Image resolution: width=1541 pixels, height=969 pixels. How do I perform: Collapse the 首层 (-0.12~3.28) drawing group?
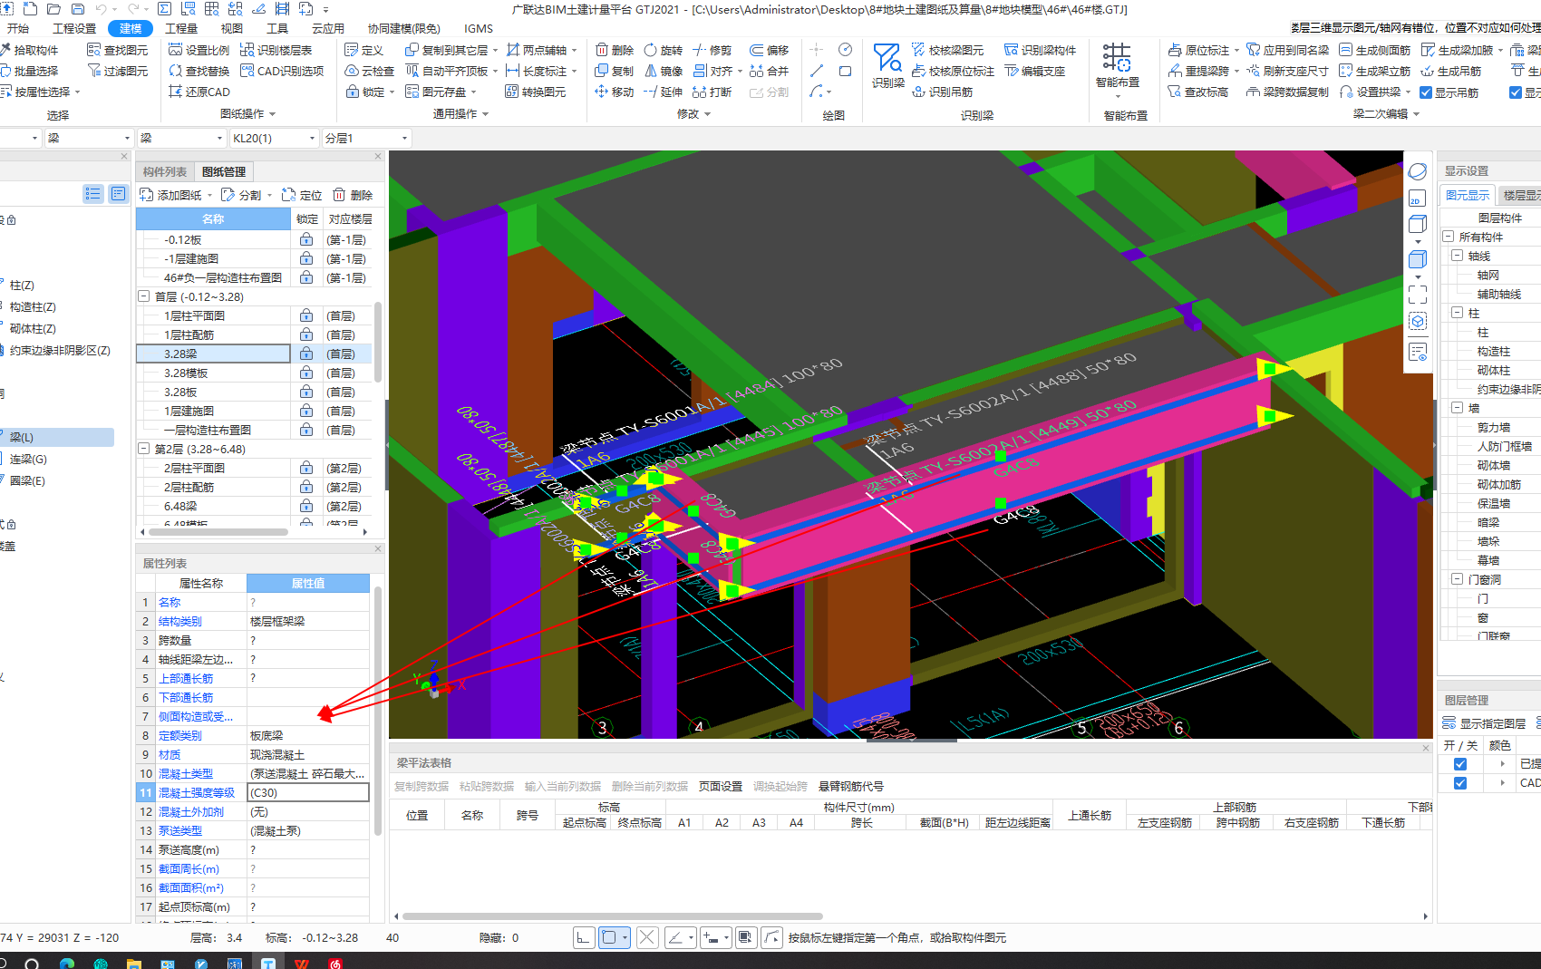point(143,296)
